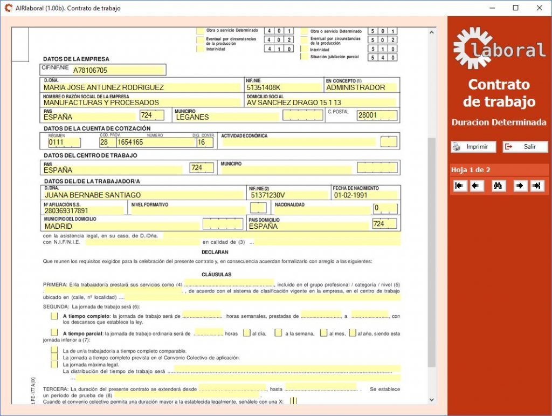This screenshot has width=552, height=416.
Task: Click the 'DECLARAN' heading text
Action: [215, 252]
